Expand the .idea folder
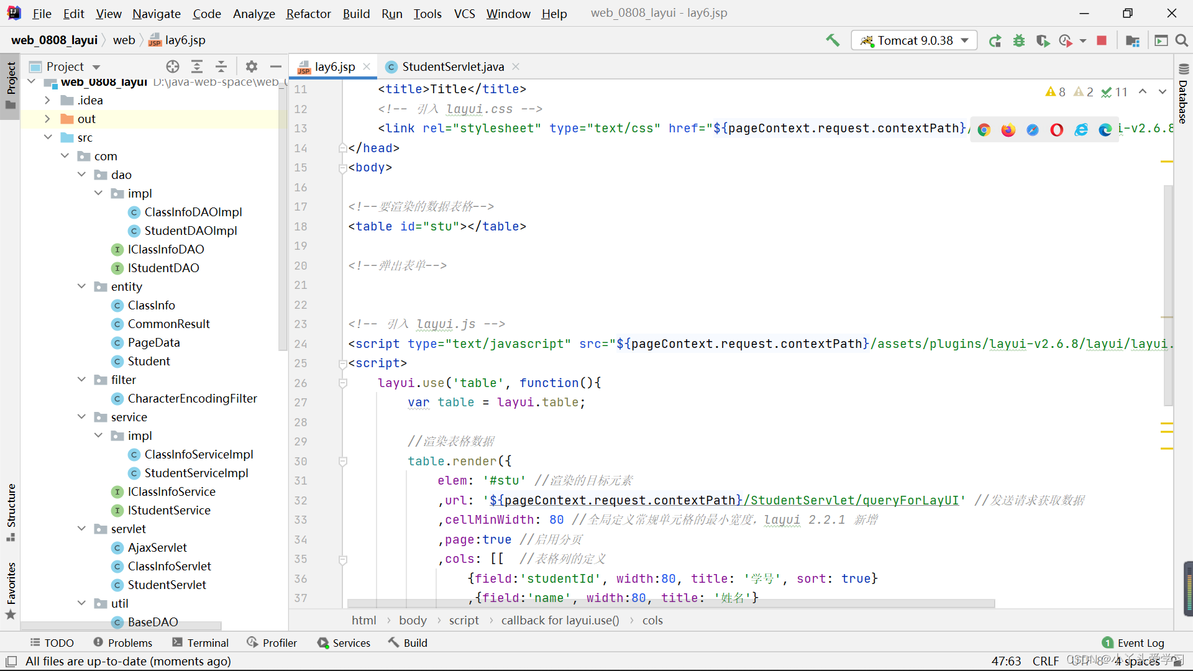The height and width of the screenshot is (671, 1193). point(47,100)
